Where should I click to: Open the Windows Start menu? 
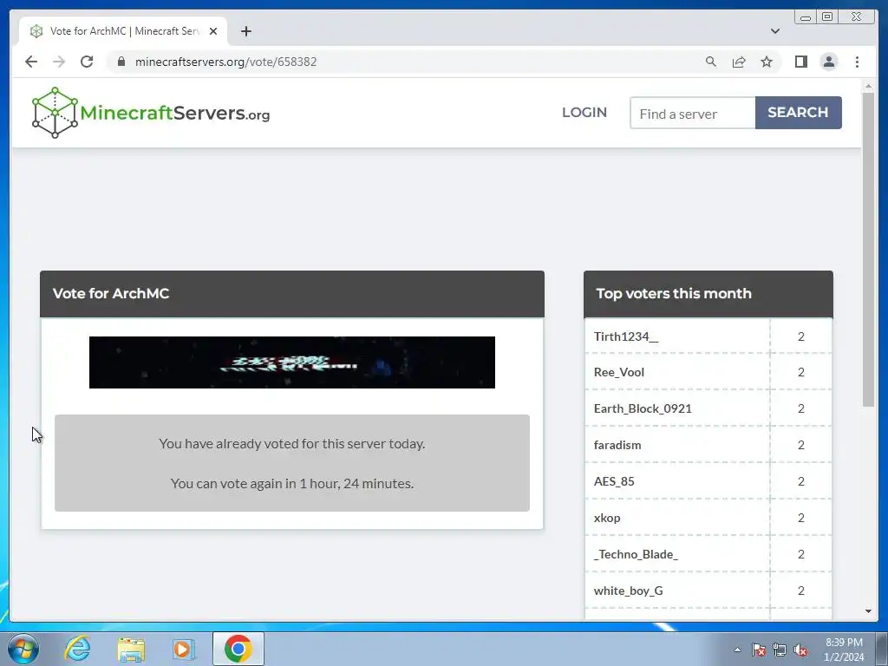23,649
